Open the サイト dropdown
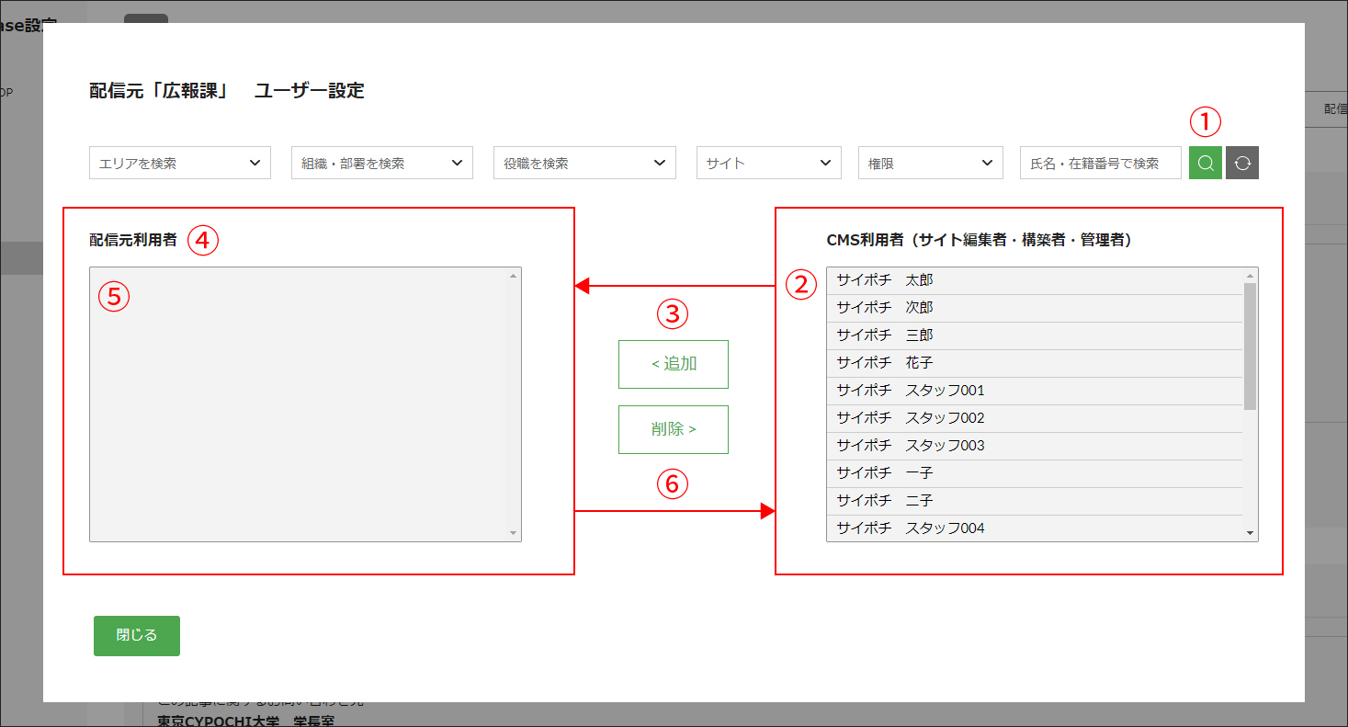This screenshot has height=727, width=1348. [x=769, y=163]
